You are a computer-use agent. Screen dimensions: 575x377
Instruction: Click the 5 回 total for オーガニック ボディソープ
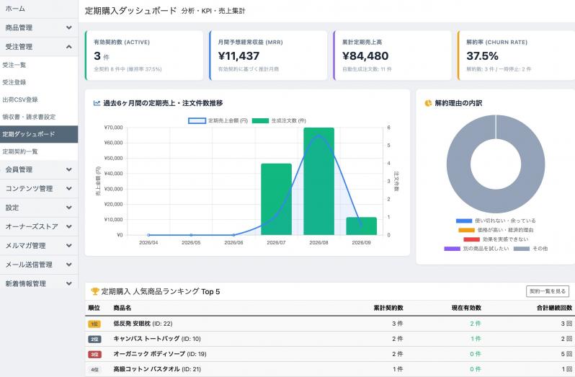tap(566, 354)
